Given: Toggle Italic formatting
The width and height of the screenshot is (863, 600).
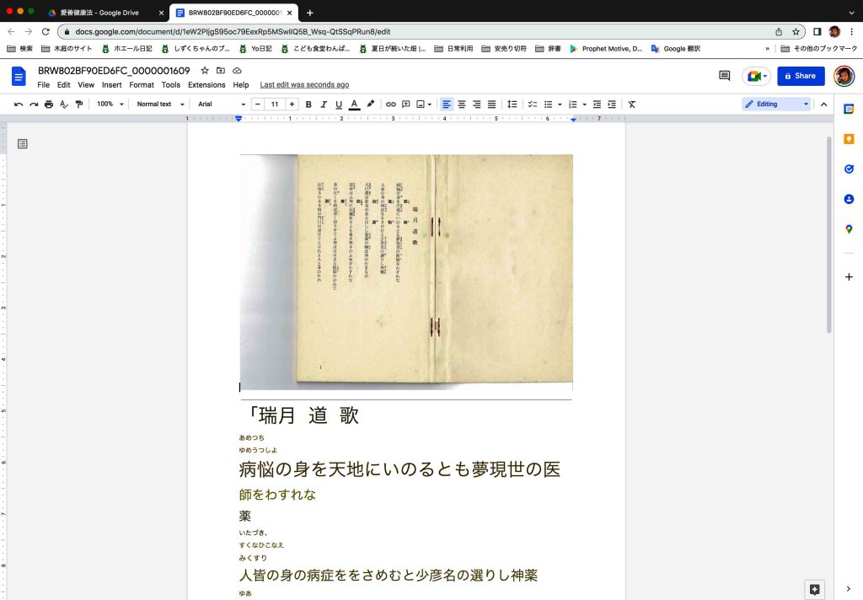Looking at the screenshot, I should [324, 104].
